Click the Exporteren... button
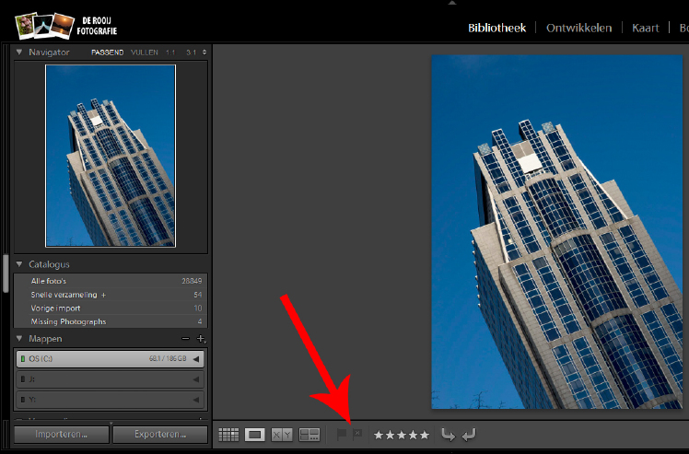Screen dimensions: 689x454 coord(160,435)
